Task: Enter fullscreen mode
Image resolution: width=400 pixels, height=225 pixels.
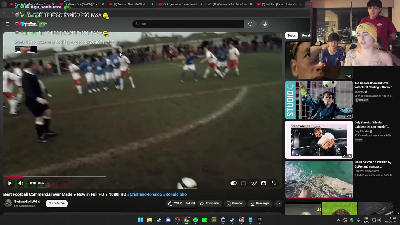Action: coord(273,183)
